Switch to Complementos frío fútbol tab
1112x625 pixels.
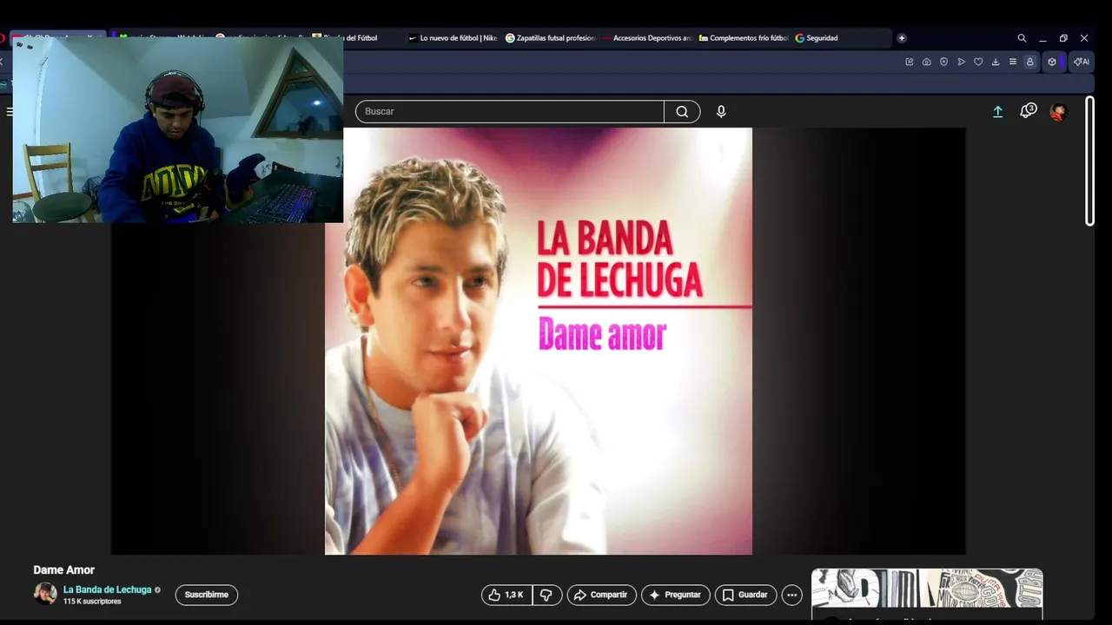(x=744, y=38)
